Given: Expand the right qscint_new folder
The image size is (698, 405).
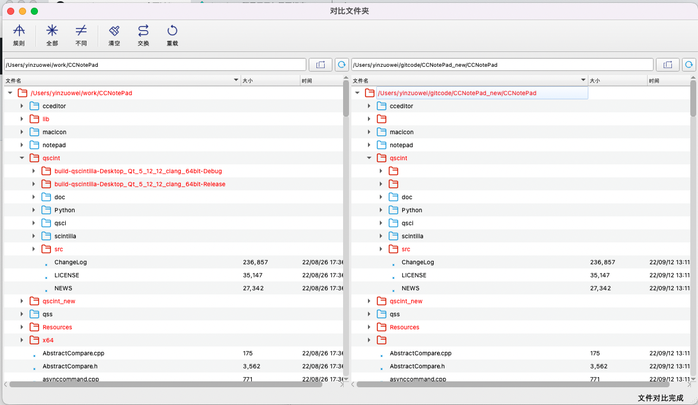Looking at the screenshot, I should [369, 301].
